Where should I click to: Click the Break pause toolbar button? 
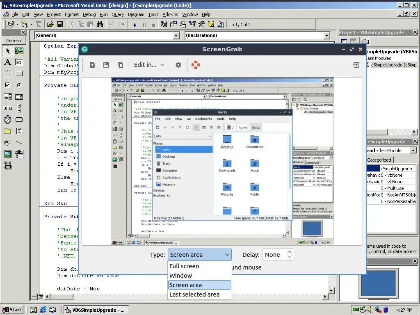[144, 25]
